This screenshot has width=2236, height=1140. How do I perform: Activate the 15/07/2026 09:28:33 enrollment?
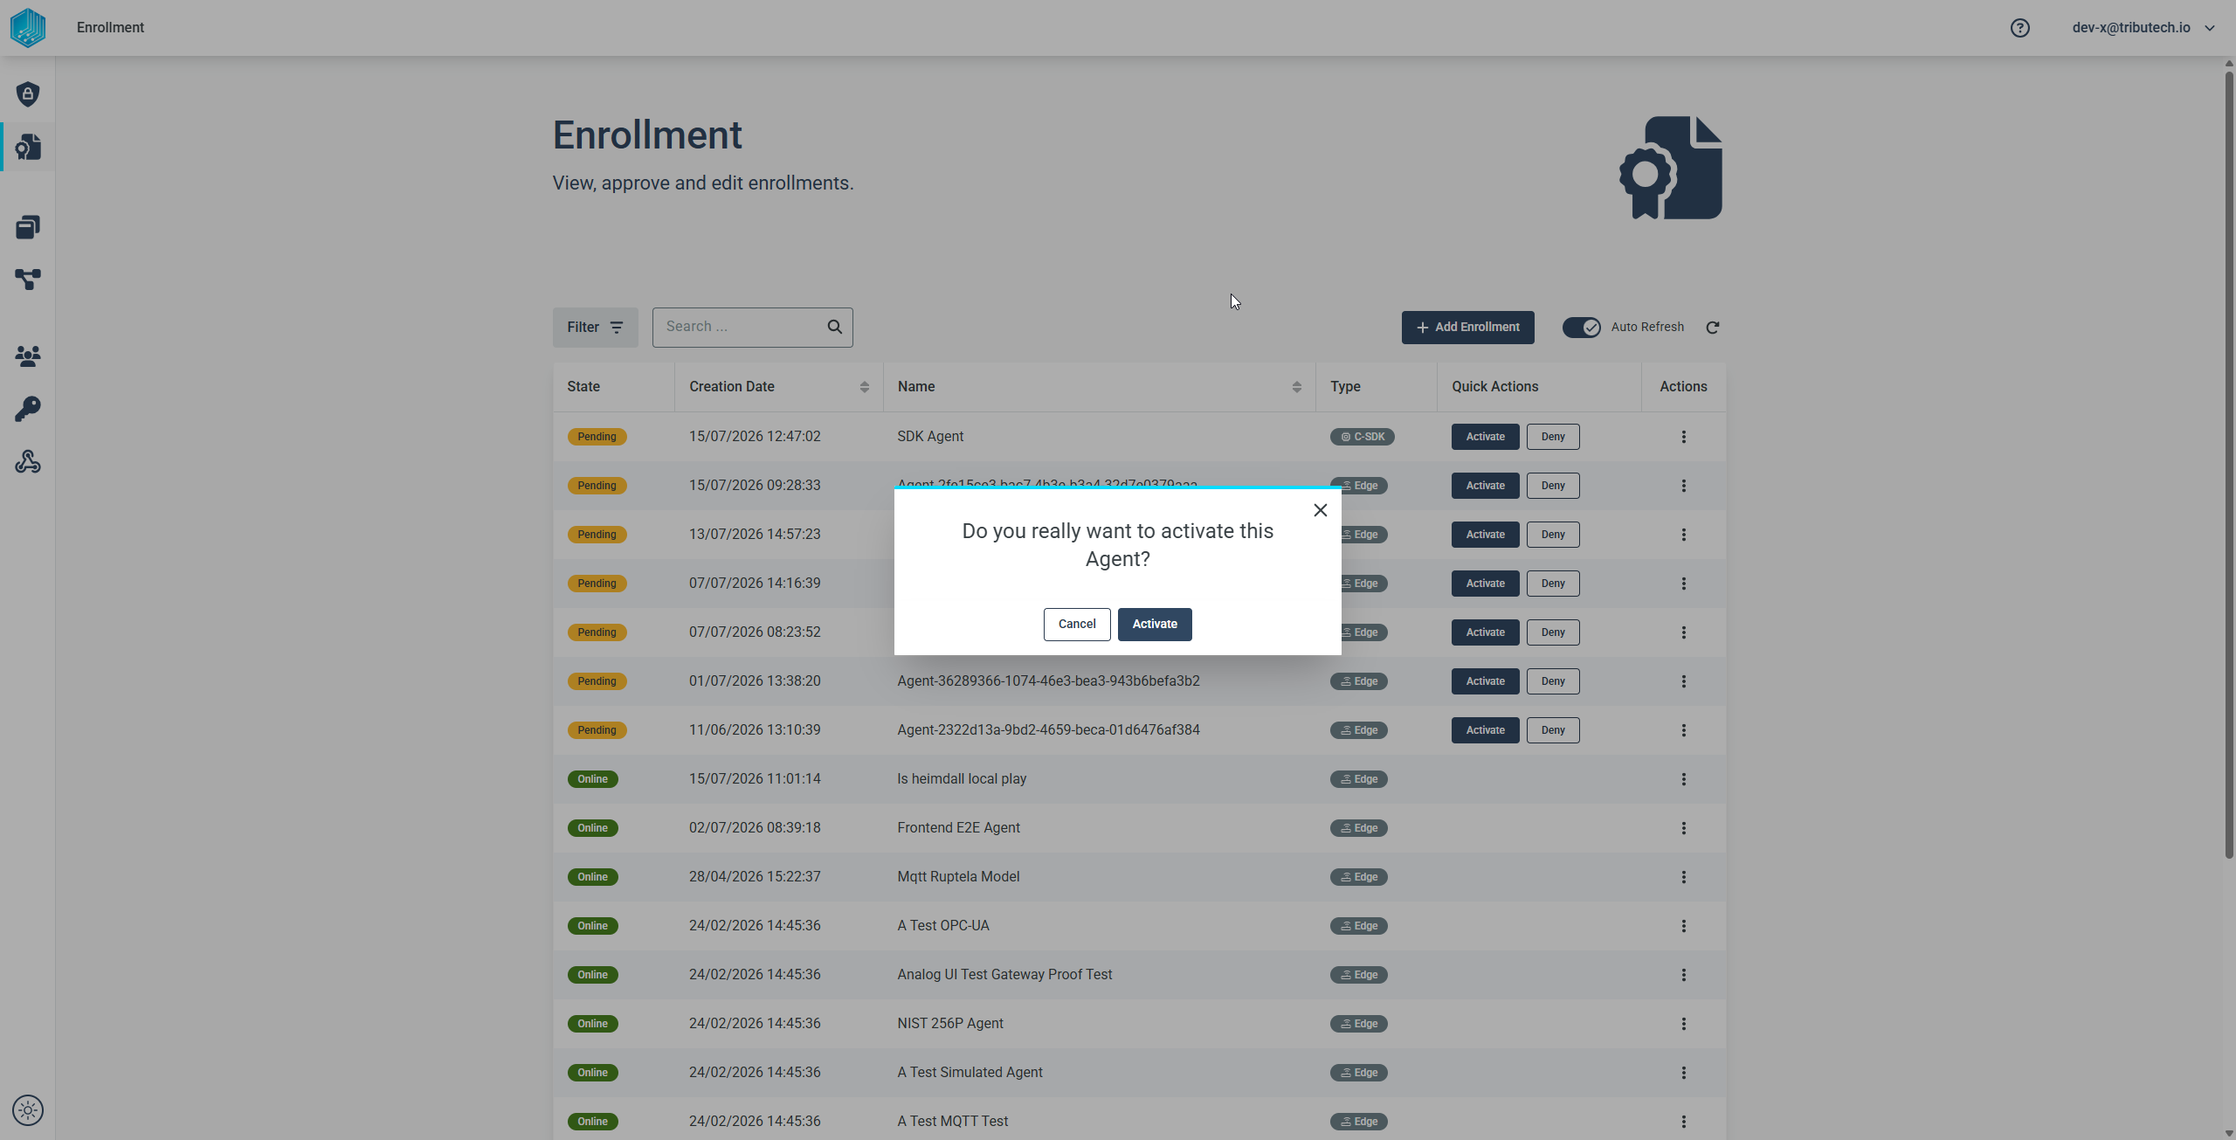(x=1485, y=486)
